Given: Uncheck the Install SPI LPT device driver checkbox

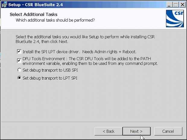Looking at the screenshot, I should coord(20,52).
